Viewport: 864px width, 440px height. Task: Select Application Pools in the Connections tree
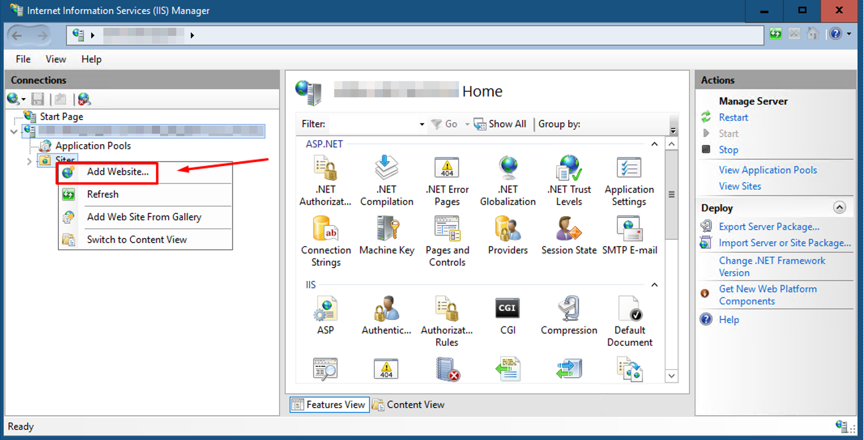coord(93,146)
